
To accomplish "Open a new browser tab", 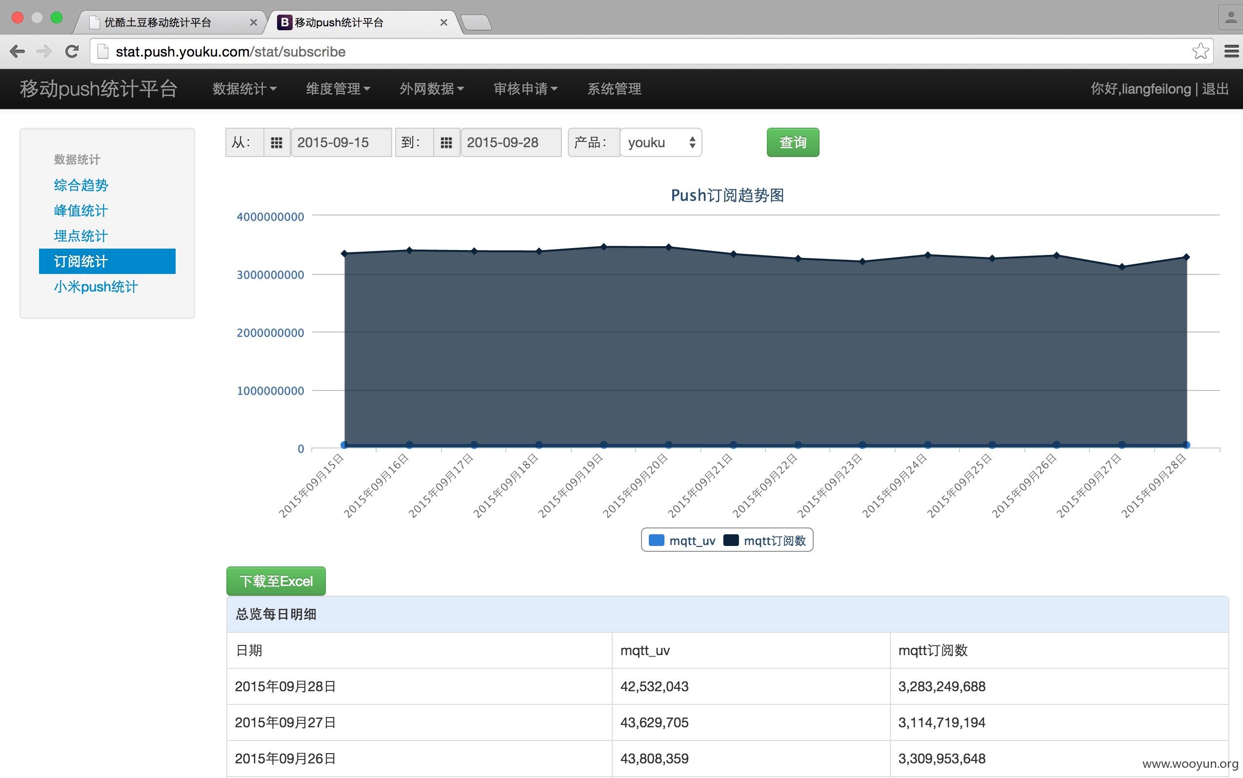I will (476, 22).
